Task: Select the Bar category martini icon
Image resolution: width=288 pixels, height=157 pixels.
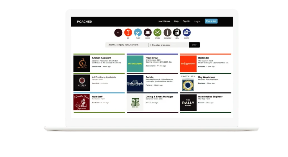Action: [x=128, y=33]
